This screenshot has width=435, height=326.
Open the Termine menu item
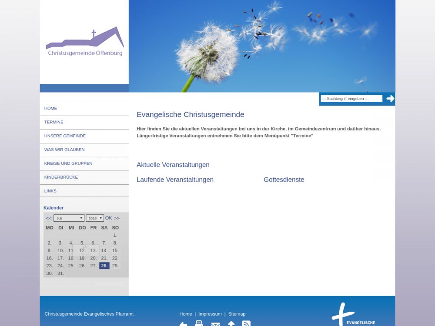pyautogui.click(x=54, y=122)
